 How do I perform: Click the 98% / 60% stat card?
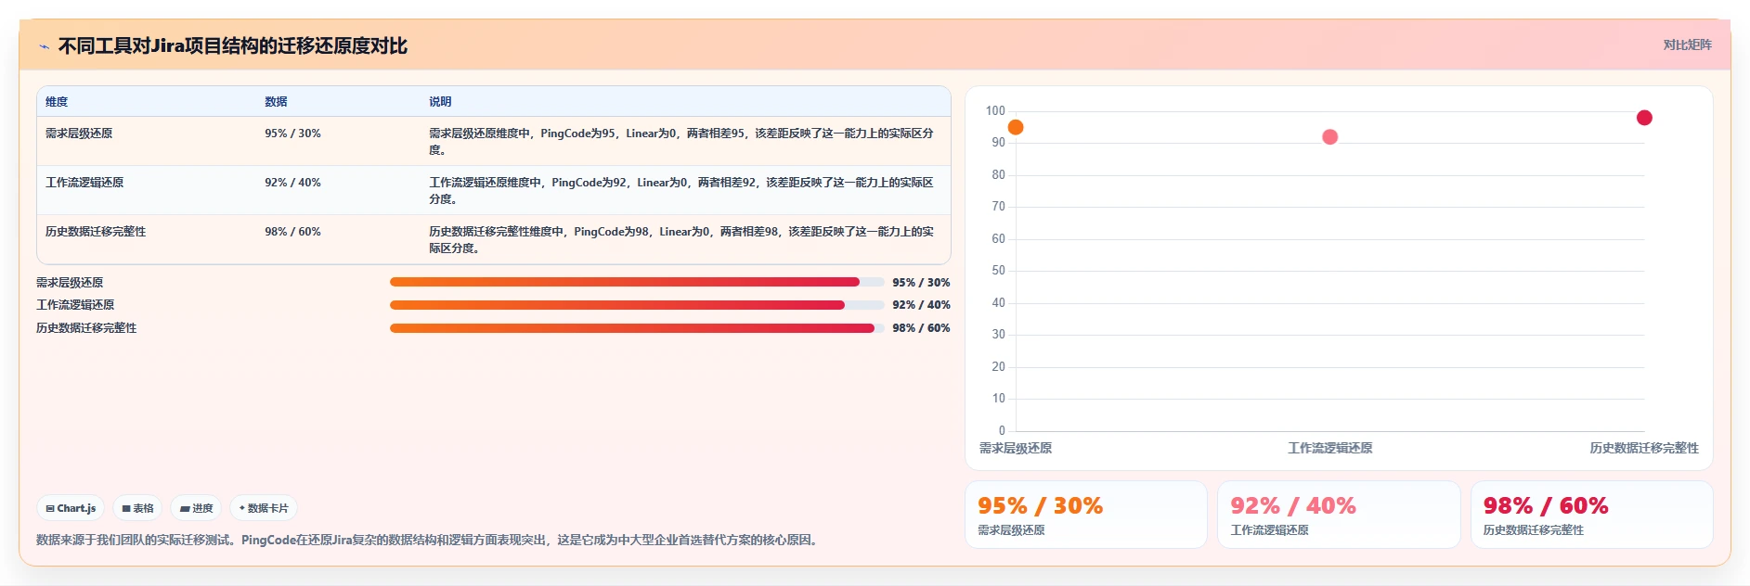tap(1592, 515)
